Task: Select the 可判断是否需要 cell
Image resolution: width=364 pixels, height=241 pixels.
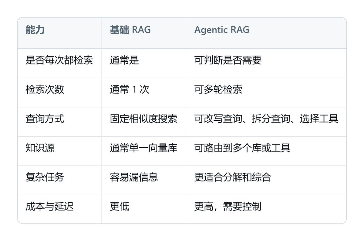Action: point(228,60)
